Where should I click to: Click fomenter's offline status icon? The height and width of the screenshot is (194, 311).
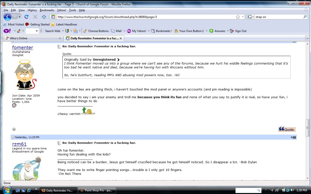click(14, 129)
